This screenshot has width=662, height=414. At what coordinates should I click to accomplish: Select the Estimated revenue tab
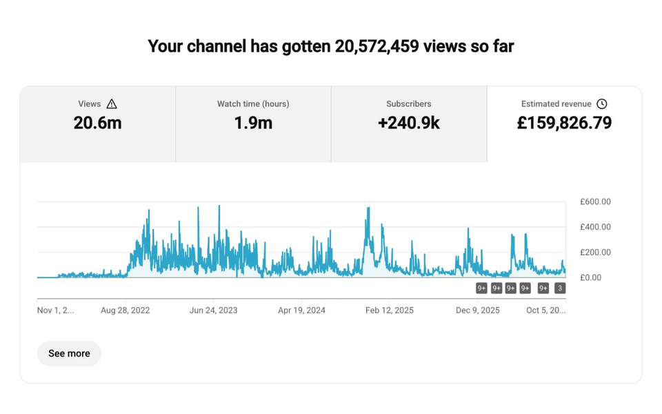[565, 124]
